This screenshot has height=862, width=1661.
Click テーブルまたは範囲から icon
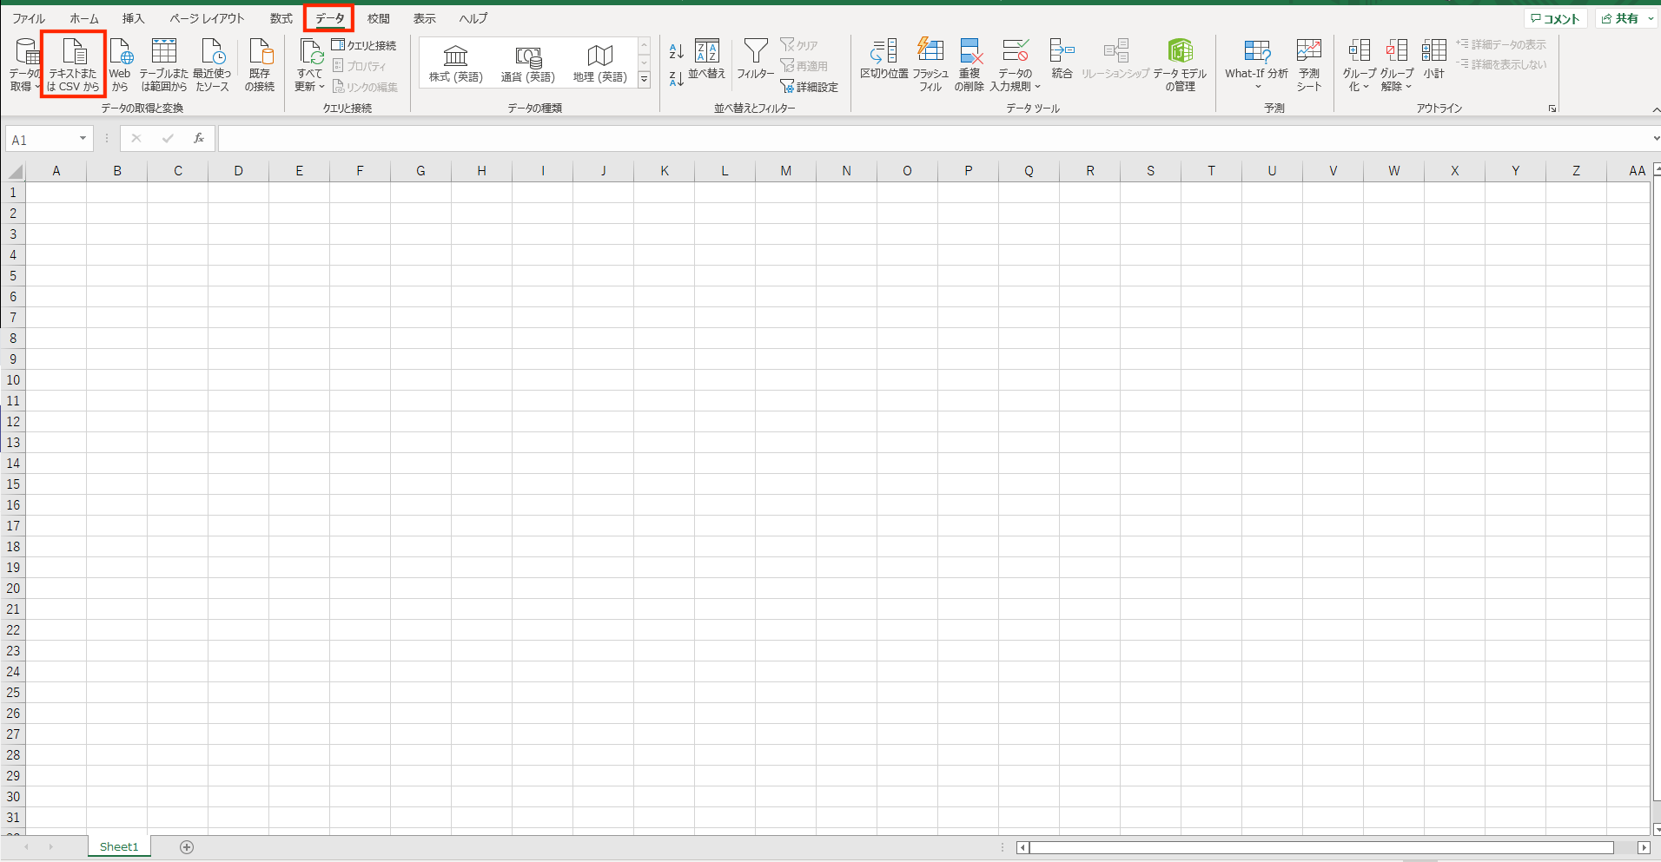164,64
